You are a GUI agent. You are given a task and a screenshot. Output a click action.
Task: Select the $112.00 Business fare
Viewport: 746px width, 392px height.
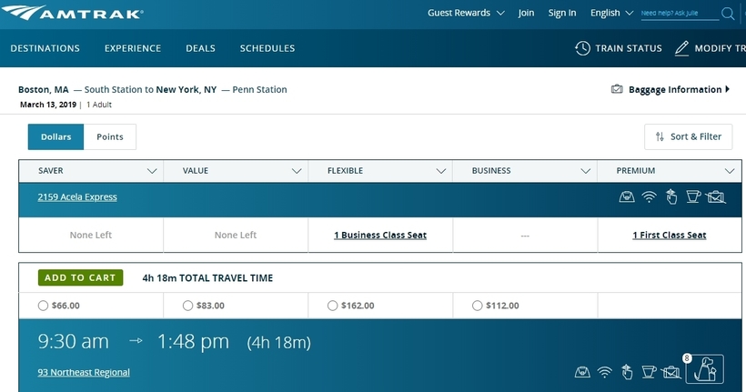(x=478, y=306)
